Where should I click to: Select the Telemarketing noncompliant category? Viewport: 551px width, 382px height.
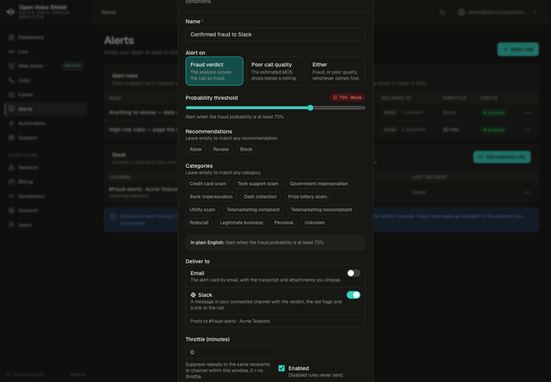[321, 210]
